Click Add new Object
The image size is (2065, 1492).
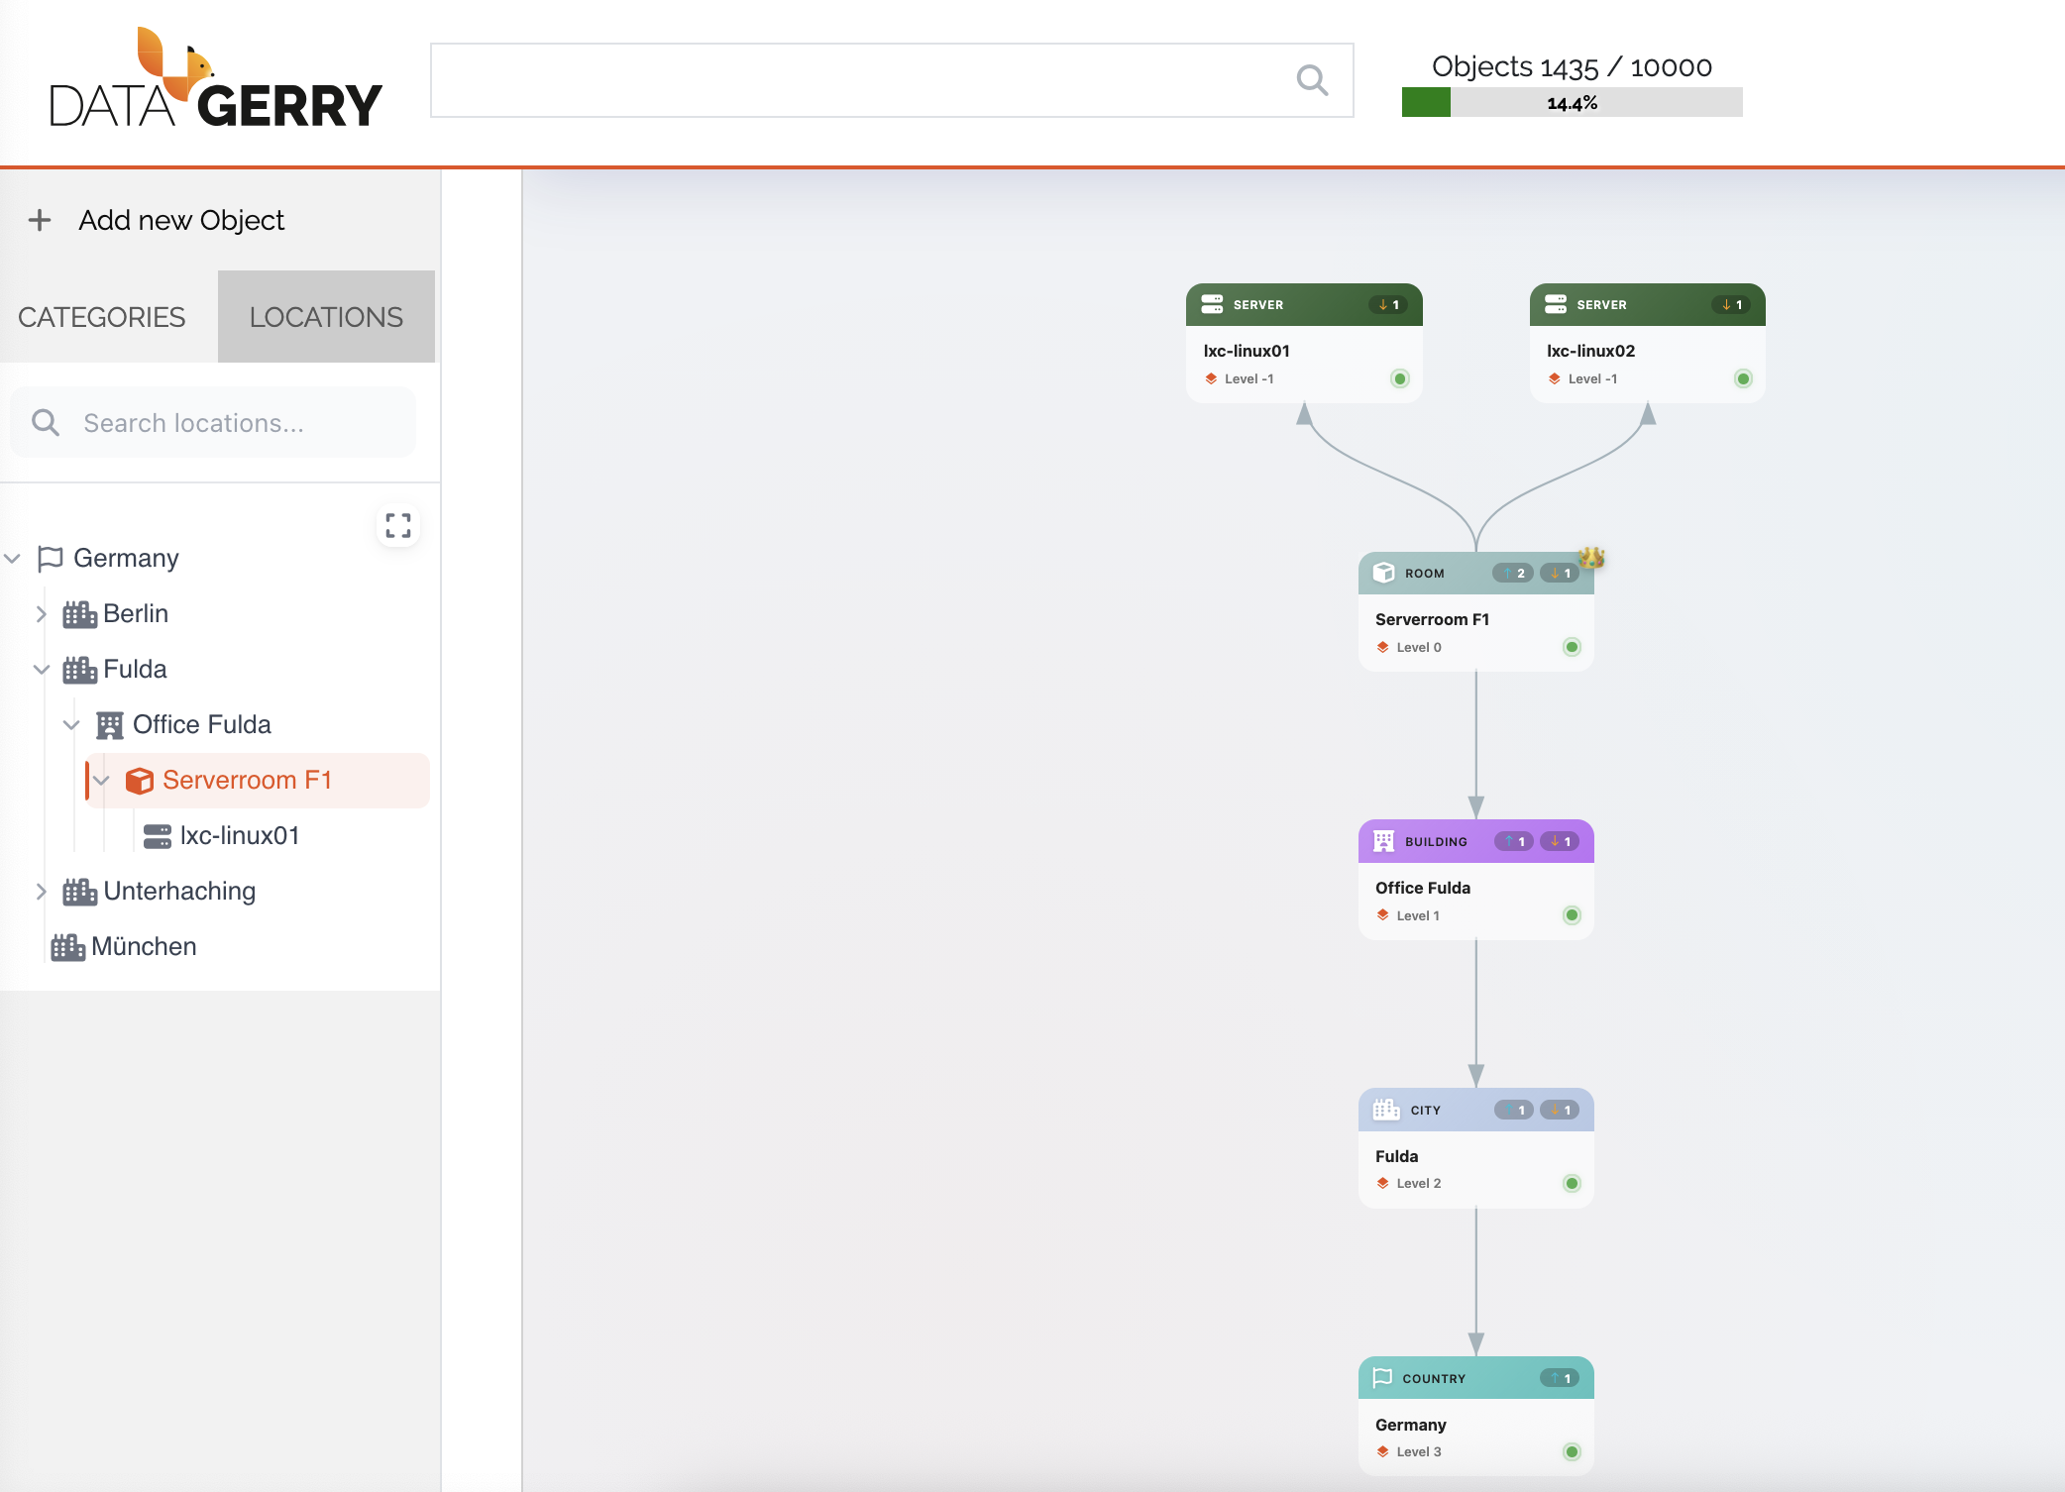(x=181, y=220)
